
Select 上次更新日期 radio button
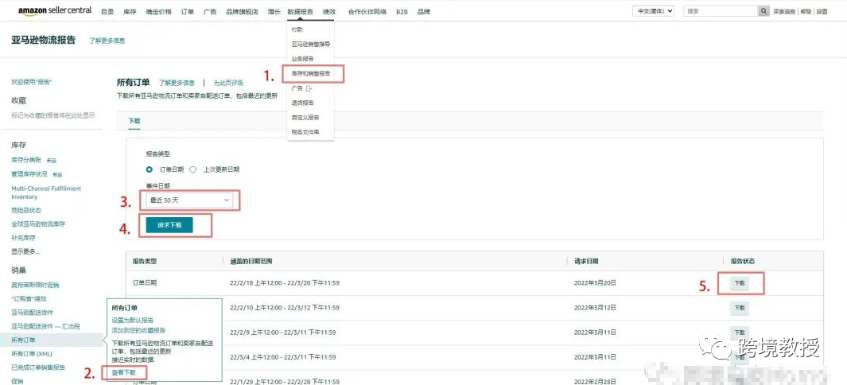[192, 169]
